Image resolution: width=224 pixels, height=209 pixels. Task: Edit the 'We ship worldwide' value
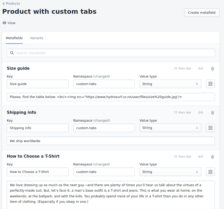[x=111, y=141]
